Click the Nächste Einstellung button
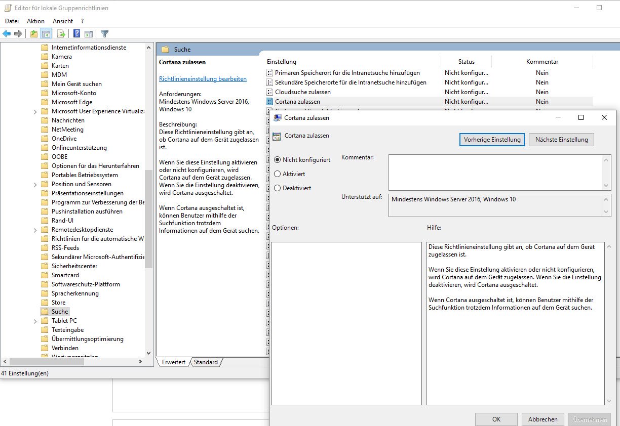Screen dimensions: 620x426 click(561, 140)
